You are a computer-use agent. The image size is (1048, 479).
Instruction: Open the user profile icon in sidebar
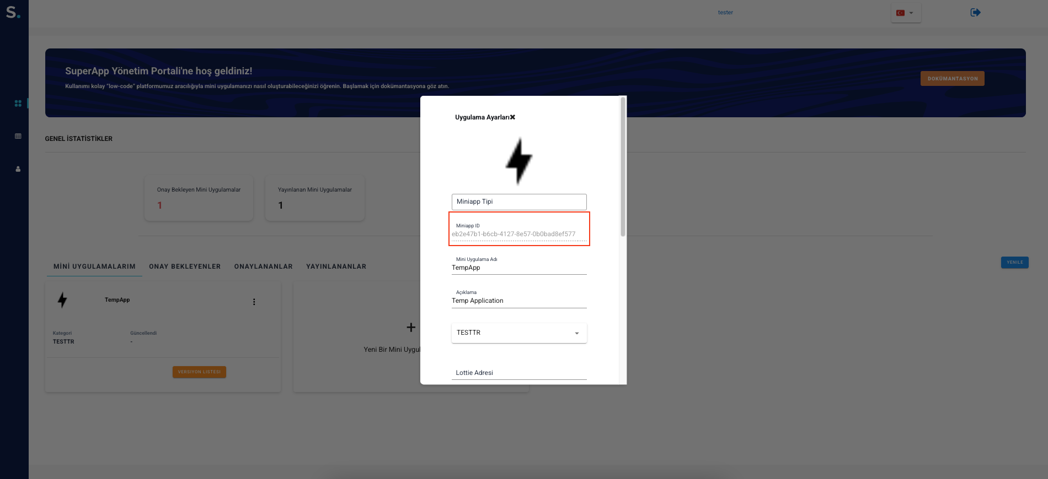pyautogui.click(x=18, y=169)
